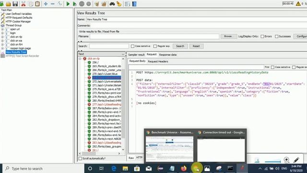307x173 pixels.
Task: Select the User Defined Variables element
Action: (18, 14)
